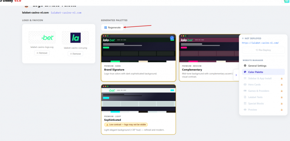
Task: Open the locked Lalabet Texts item
Action: (263, 97)
